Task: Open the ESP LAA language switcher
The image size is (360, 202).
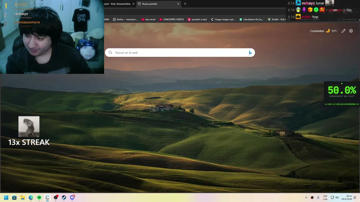Action: (x=325, y=198)
